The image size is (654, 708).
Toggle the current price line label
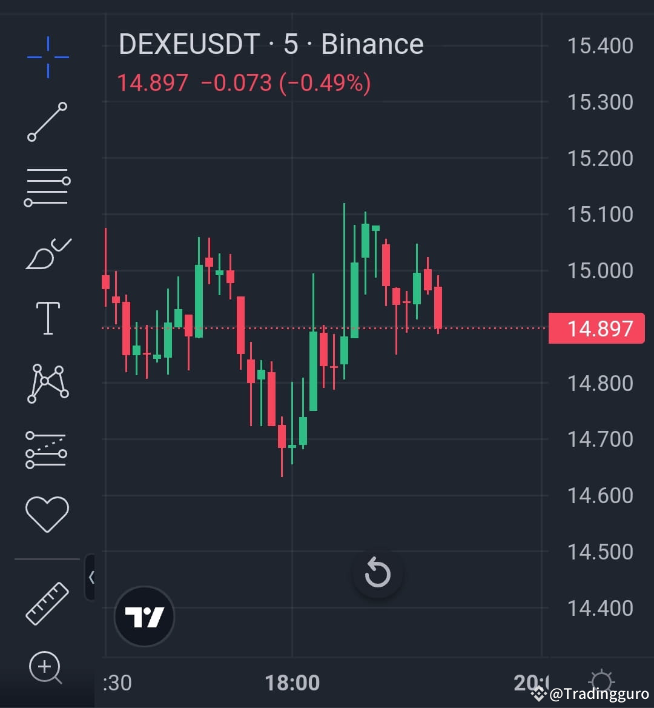(596, 328)
